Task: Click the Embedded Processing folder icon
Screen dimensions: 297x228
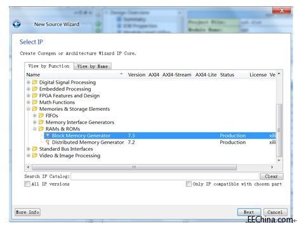Action: pos(35,89)
